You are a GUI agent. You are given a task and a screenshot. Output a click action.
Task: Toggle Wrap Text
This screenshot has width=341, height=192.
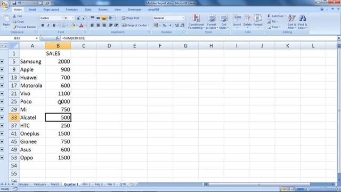(x=131, y=18)
